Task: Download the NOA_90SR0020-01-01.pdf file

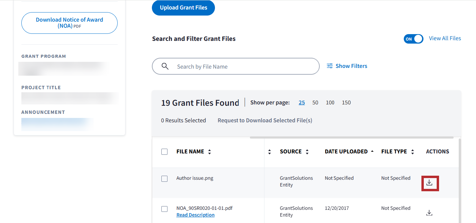Action: (429, 213)
